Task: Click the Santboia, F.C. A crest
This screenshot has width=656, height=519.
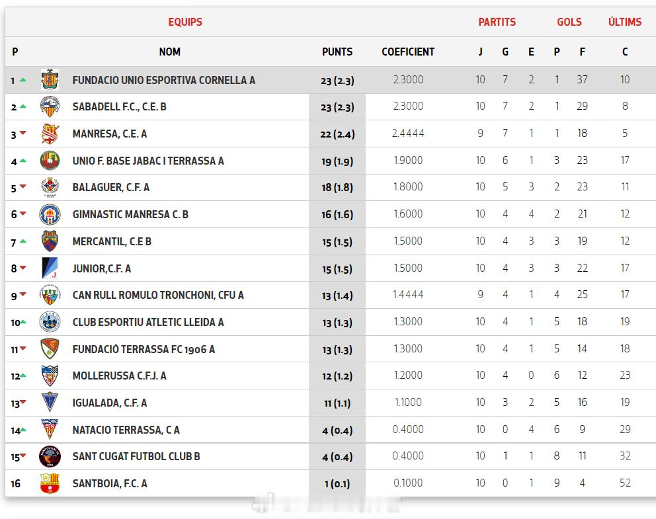Action: tap(50, 483)
